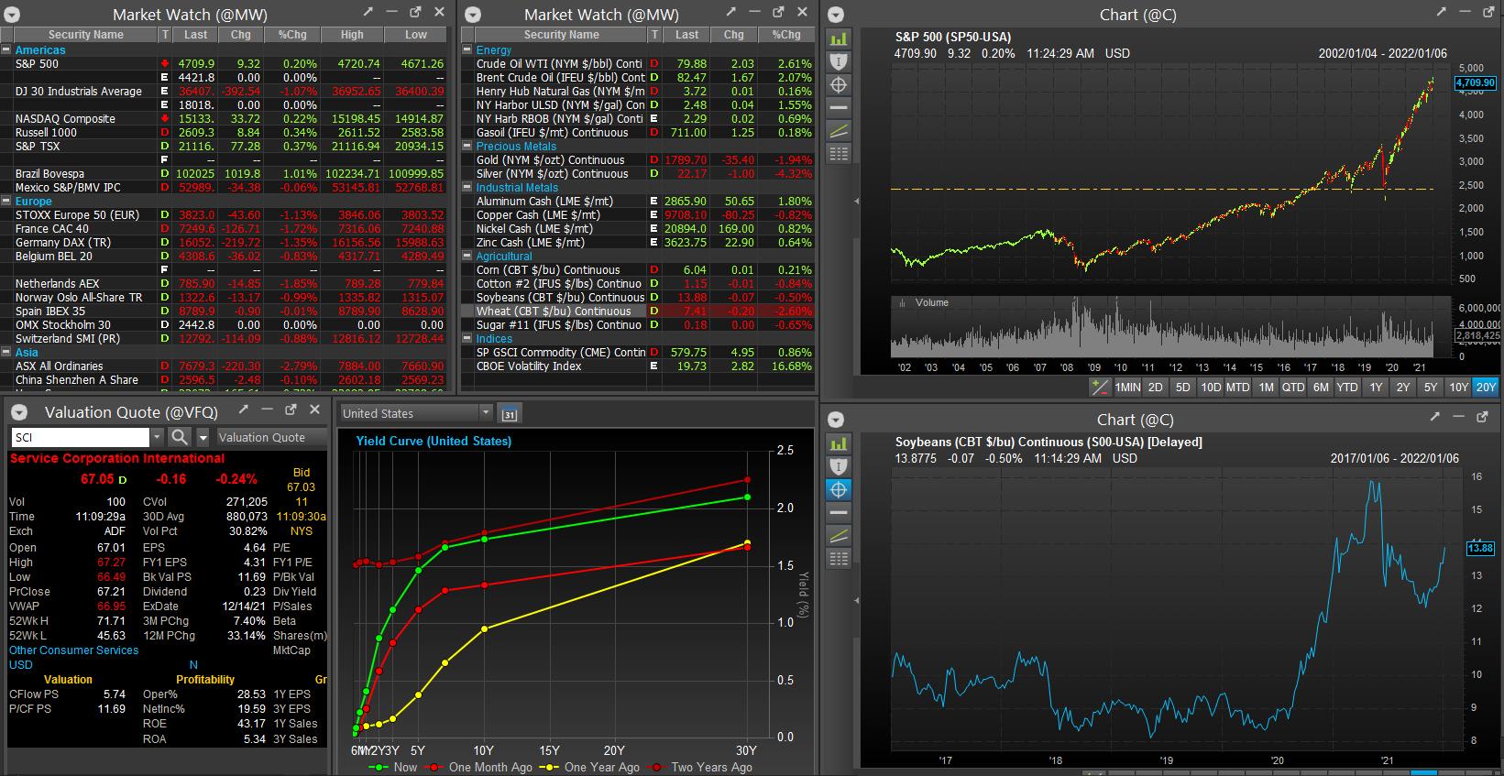Image resolution: width=1504 pixels, height=776 pixels.
Task: Switch S&P 500 chart to 5D range
Action: pos(1182,388)
